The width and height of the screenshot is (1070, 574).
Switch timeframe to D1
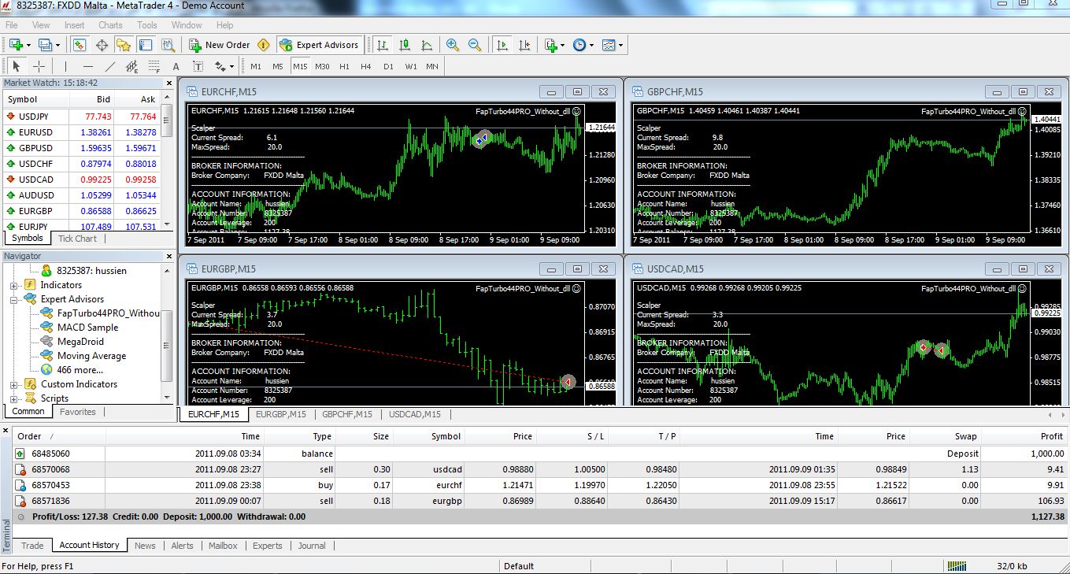(388, 66)
